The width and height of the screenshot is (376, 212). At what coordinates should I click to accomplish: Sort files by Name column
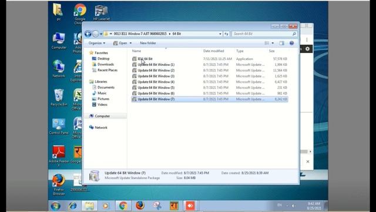click(137, 51)
